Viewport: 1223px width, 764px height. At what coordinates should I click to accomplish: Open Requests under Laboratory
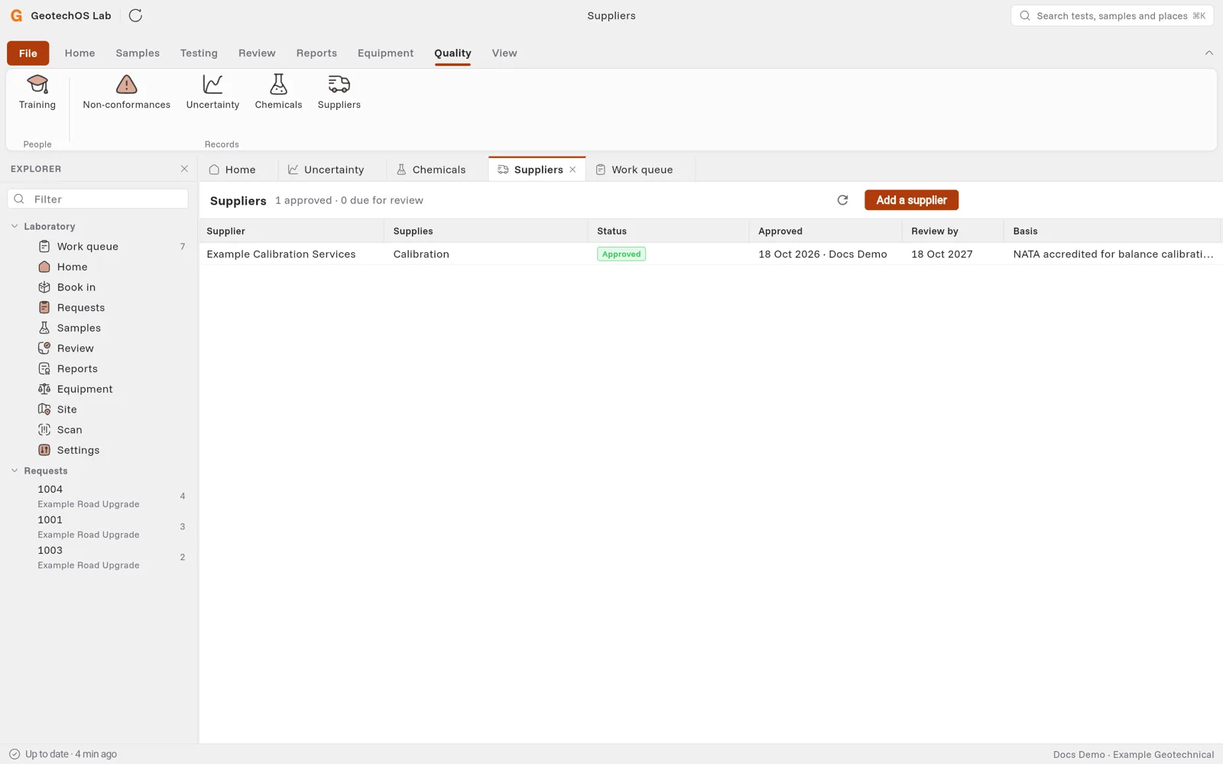click(x=98, y=307)
